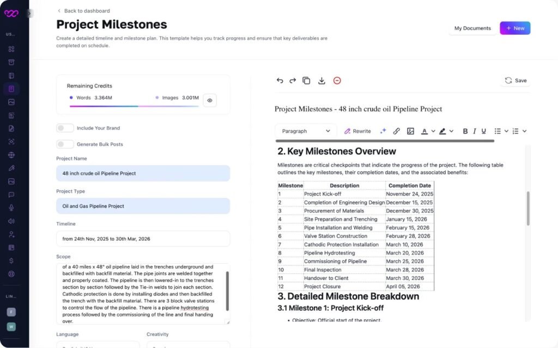This screenshot has height=348, width=558.
Task: Enable the Generate Bulk Posts switch
Action: [65, 145]
